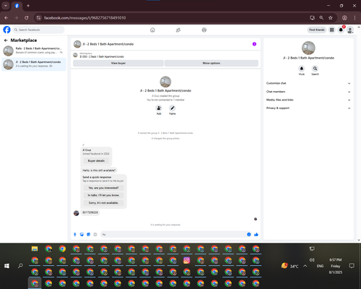
Task: Reload the page in Chrome
Action: pos(27,17)
